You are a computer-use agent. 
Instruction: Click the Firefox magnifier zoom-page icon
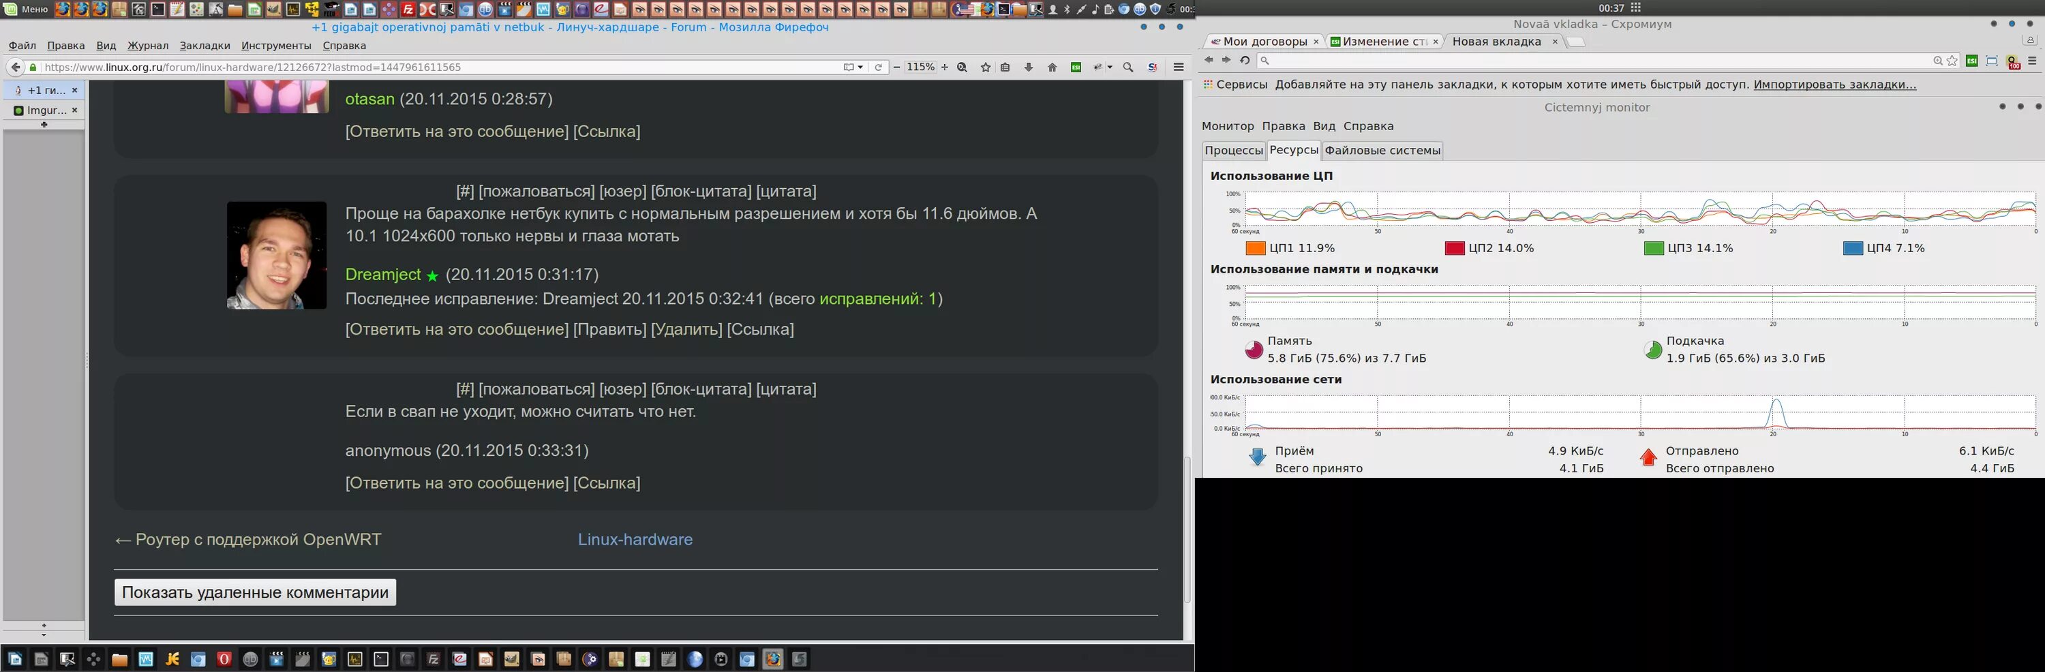(962, 67)
